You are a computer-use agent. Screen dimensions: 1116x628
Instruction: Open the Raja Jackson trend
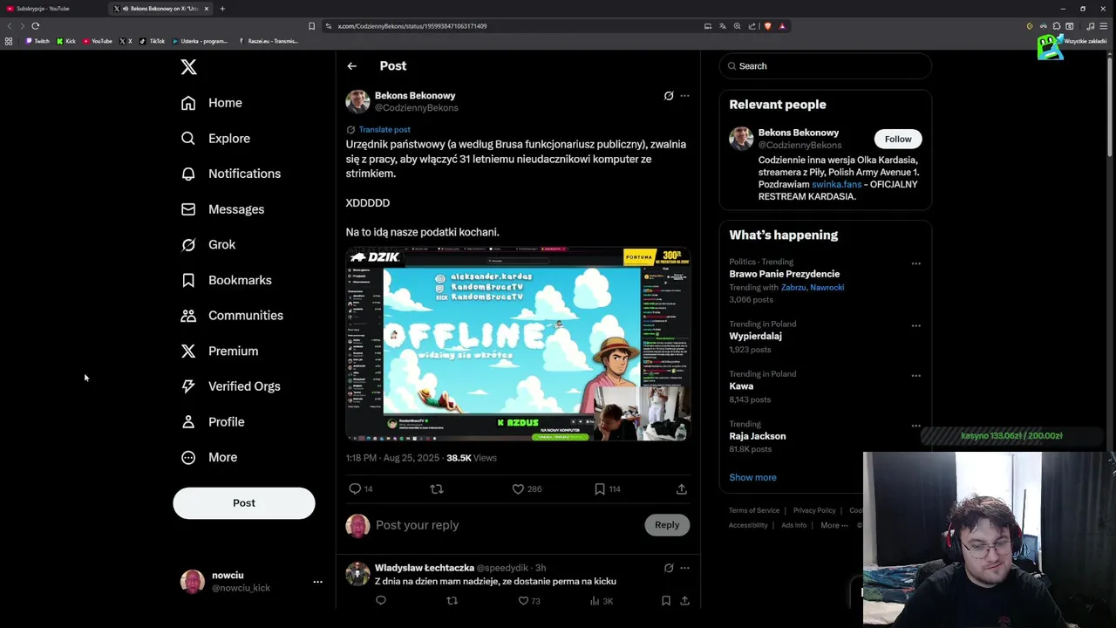click(758, 436)
